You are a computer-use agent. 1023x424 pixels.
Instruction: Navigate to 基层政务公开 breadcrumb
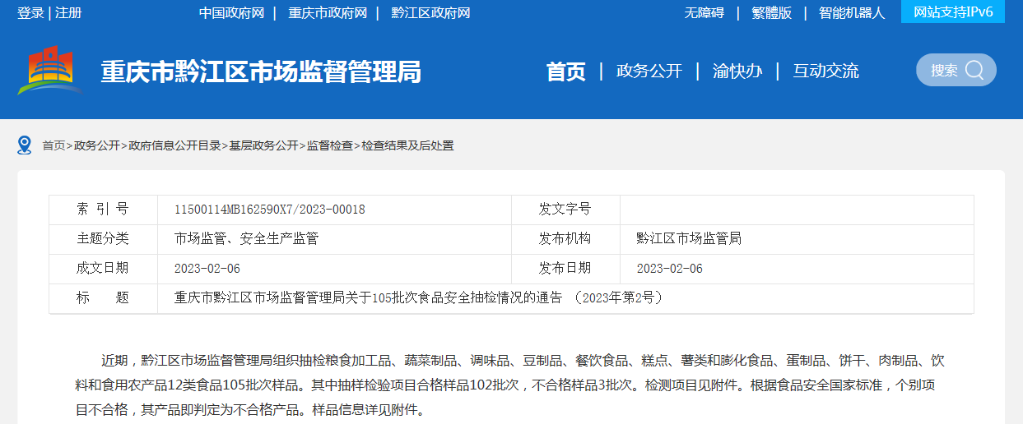[x=263, y=145]
